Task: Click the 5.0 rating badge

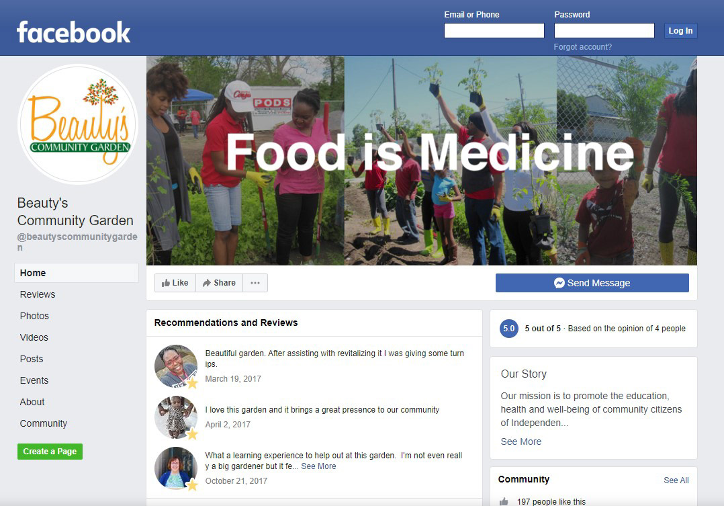Action: point(509,329)
